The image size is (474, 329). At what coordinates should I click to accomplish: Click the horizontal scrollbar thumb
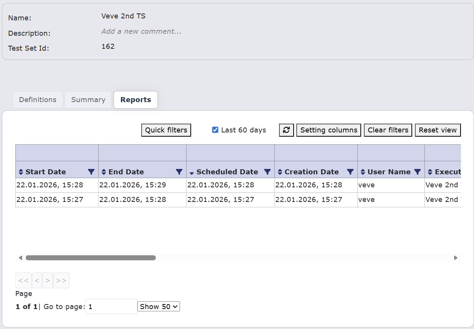point(91,258)
